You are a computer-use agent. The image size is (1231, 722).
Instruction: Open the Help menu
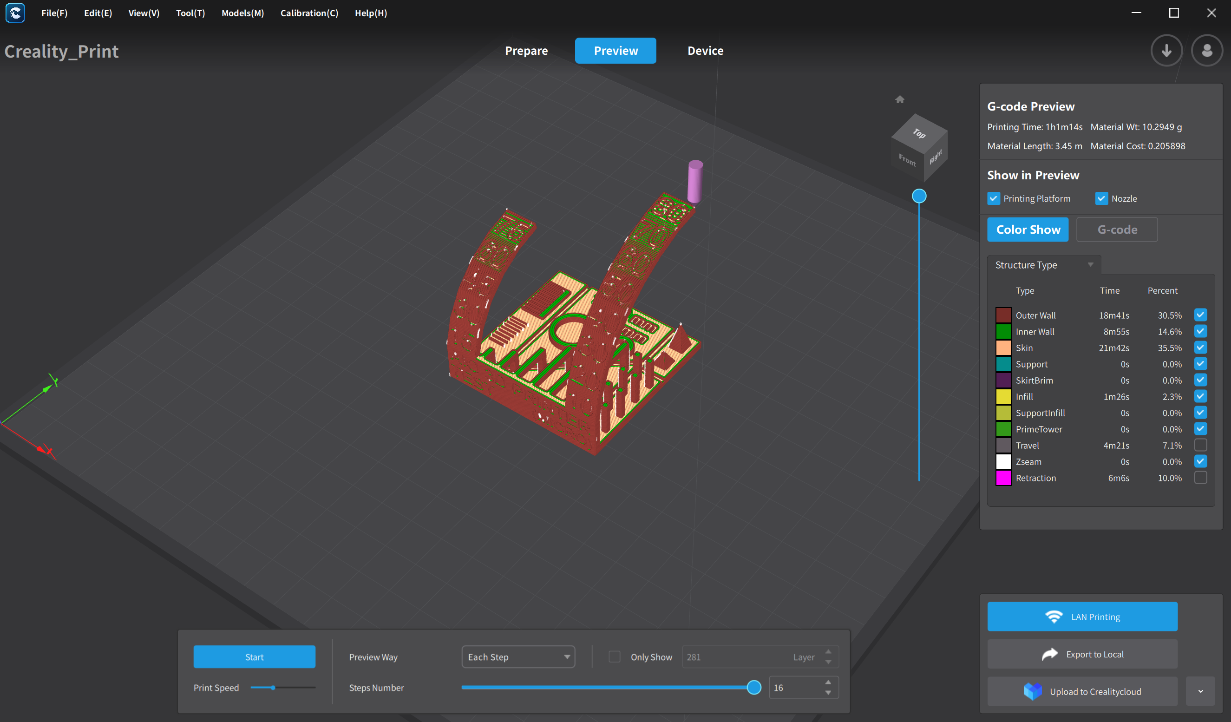(371, 13)
